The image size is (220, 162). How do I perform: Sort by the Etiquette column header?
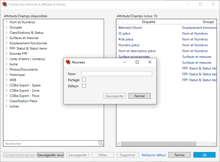coord(149,22)
